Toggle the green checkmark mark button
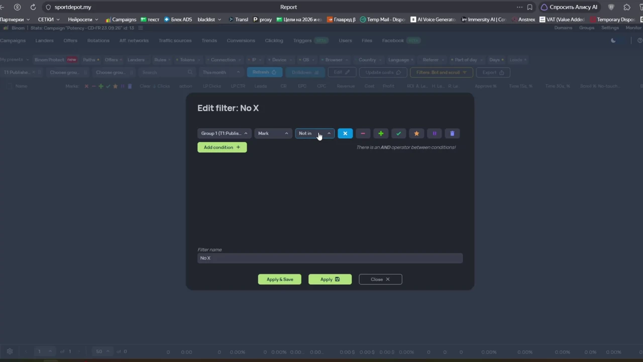The width and height of the screenshot is (643, 362). click(398, 133)
